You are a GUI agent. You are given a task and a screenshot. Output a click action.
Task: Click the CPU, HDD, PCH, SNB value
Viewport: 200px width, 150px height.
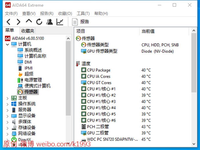160,45
